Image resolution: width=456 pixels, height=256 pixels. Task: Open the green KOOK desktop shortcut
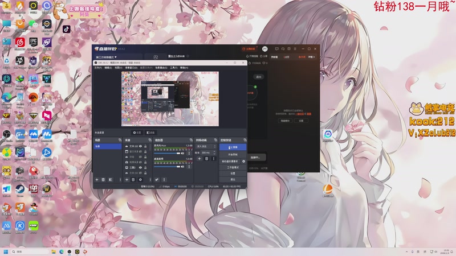[34, 225]
